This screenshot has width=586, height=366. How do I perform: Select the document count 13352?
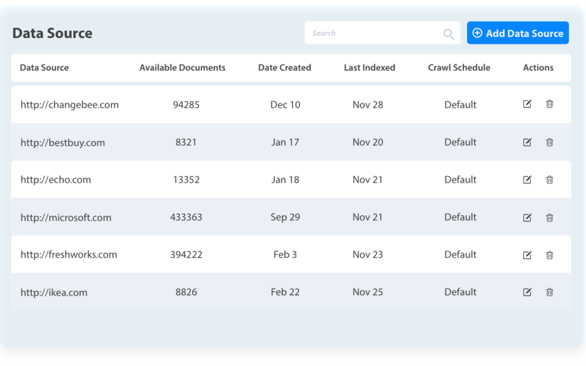click(186, 180)
